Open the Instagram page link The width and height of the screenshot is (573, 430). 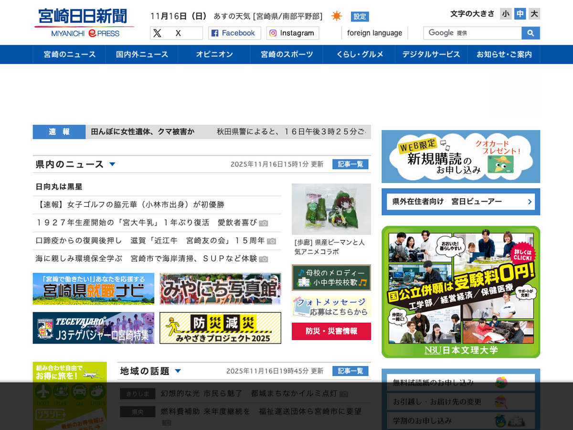coord(292,33)
